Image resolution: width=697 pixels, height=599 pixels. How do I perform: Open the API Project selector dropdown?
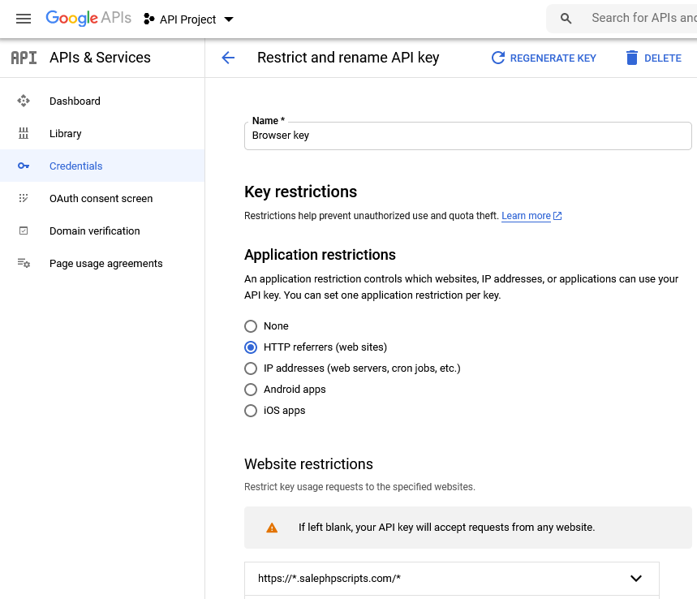point(188,19)
